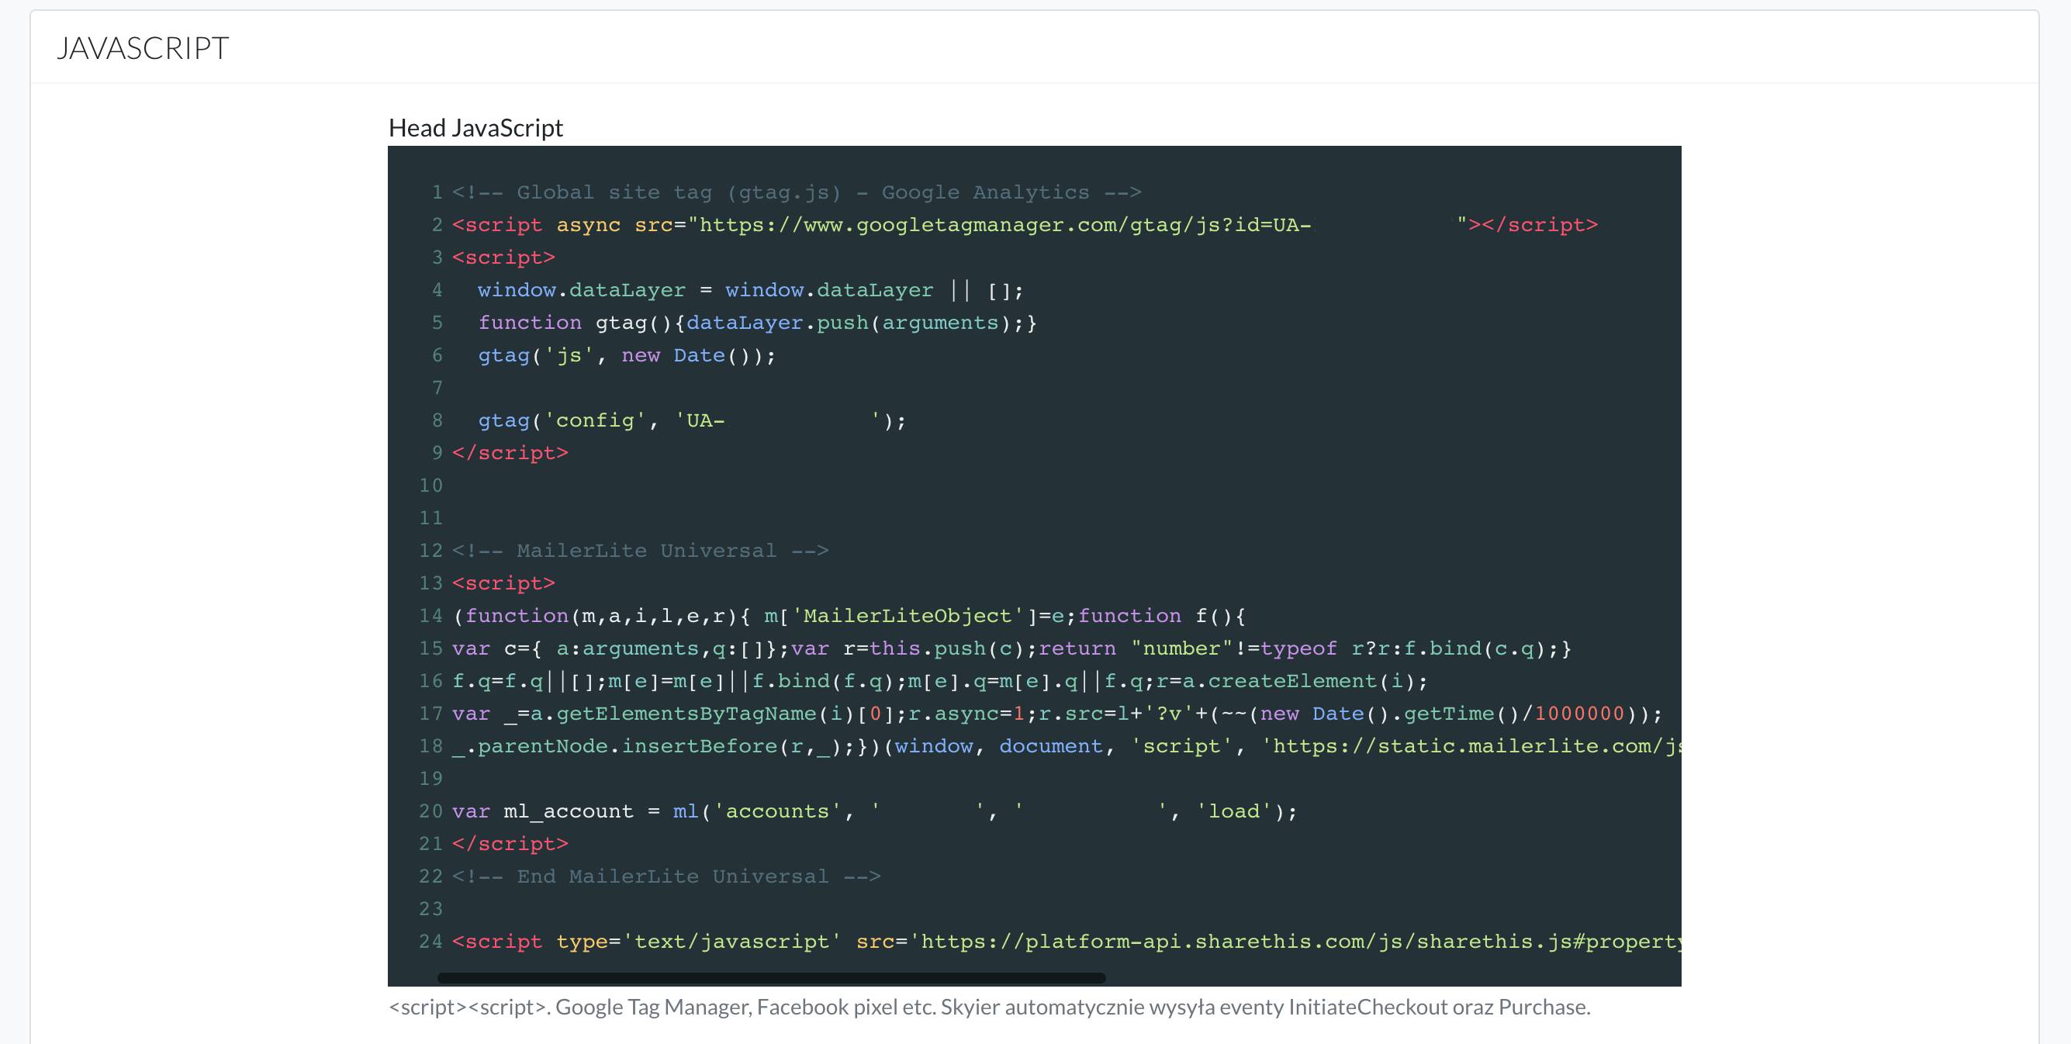
Task: Click line 9 closing script tag
Action: tap(510, 452)
